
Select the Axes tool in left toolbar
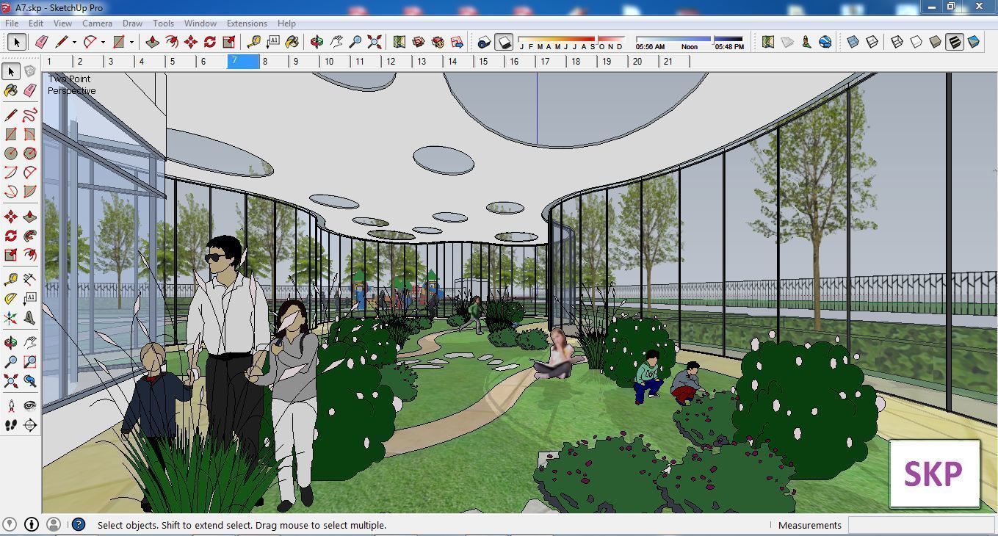pos(10,318)
